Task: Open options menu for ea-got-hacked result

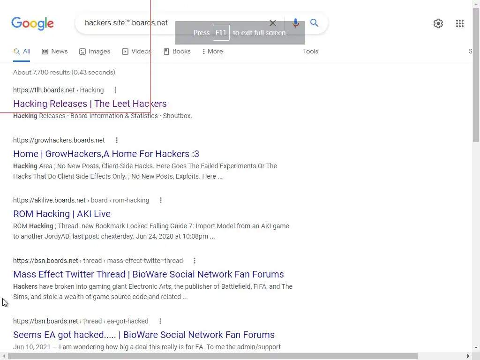Action: [x=160, y=321]
